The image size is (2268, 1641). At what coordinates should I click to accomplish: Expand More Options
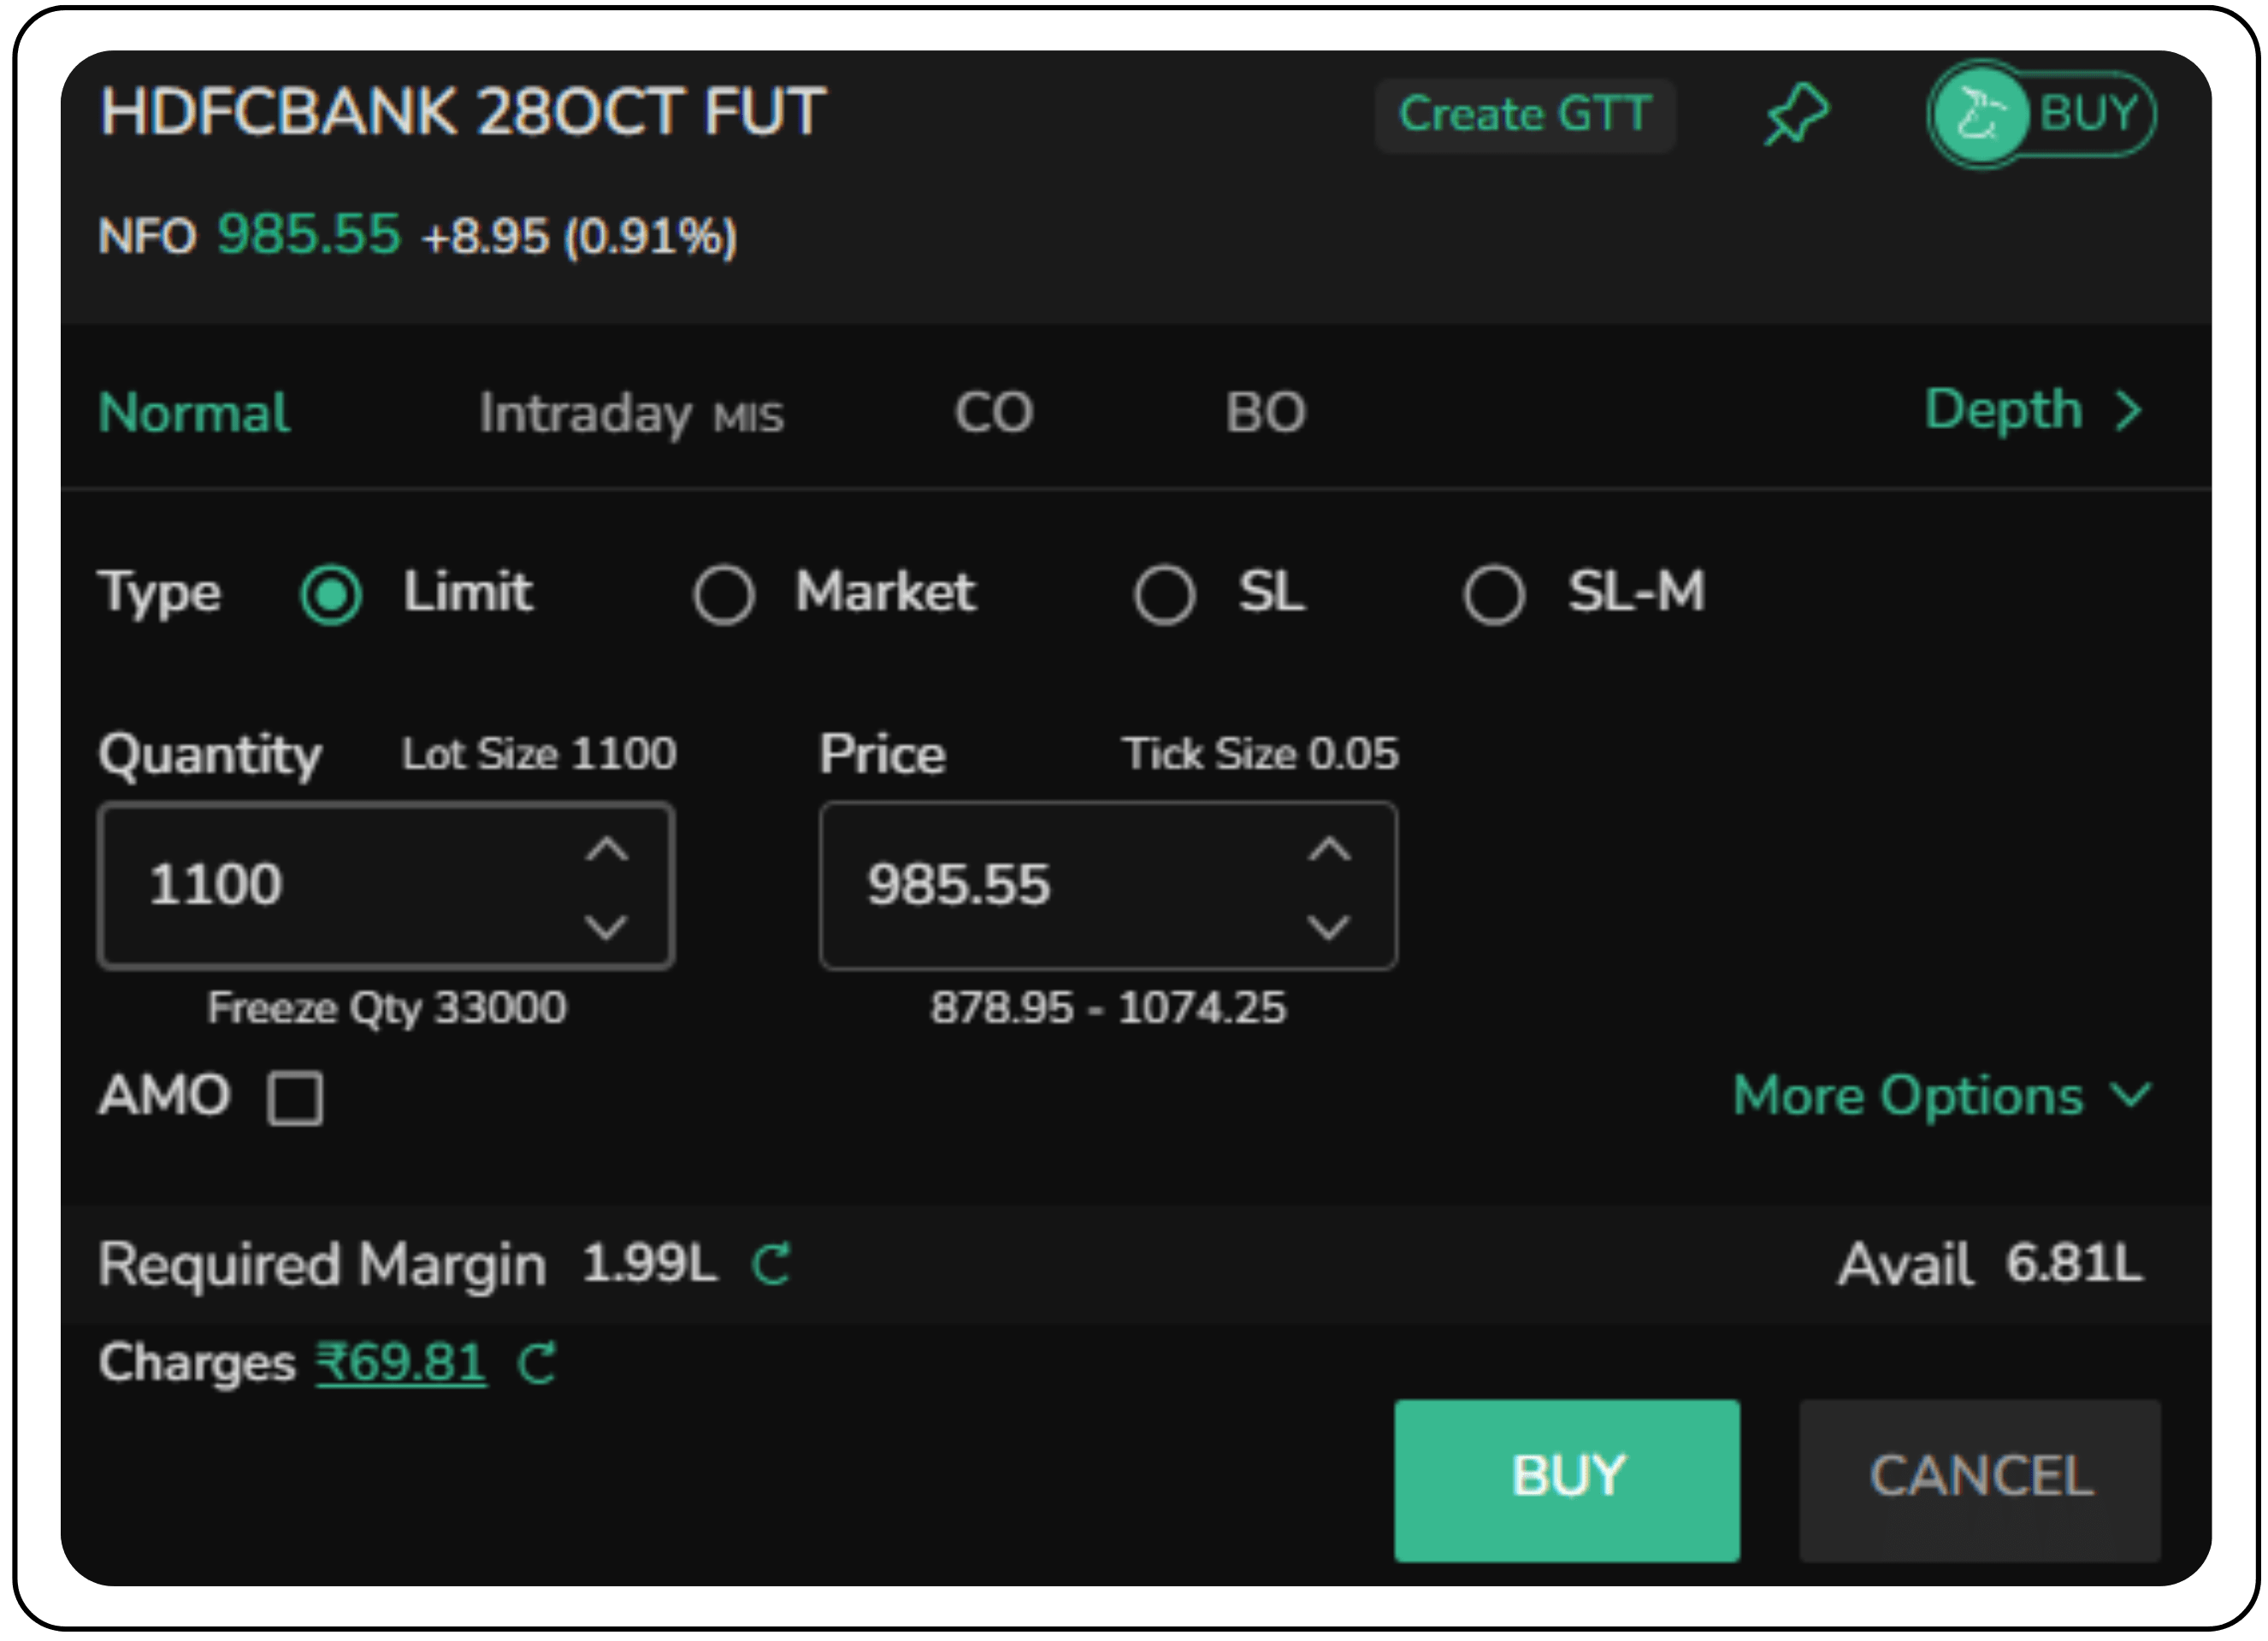(x=1940, y=1096)
